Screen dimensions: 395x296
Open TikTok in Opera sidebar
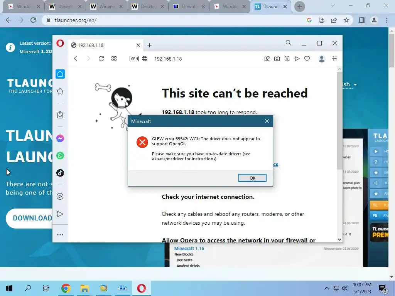[60, 173]
